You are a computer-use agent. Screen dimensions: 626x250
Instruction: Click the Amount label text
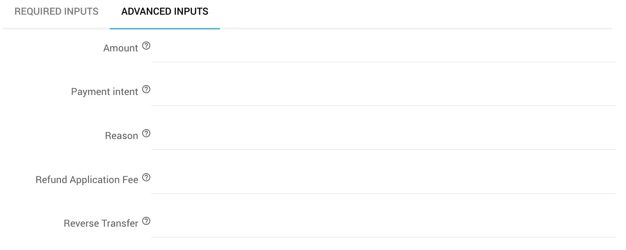point(121,48)
